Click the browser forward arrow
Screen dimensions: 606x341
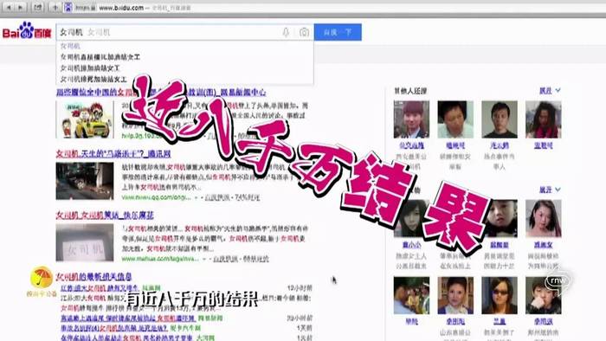point(20,7)
